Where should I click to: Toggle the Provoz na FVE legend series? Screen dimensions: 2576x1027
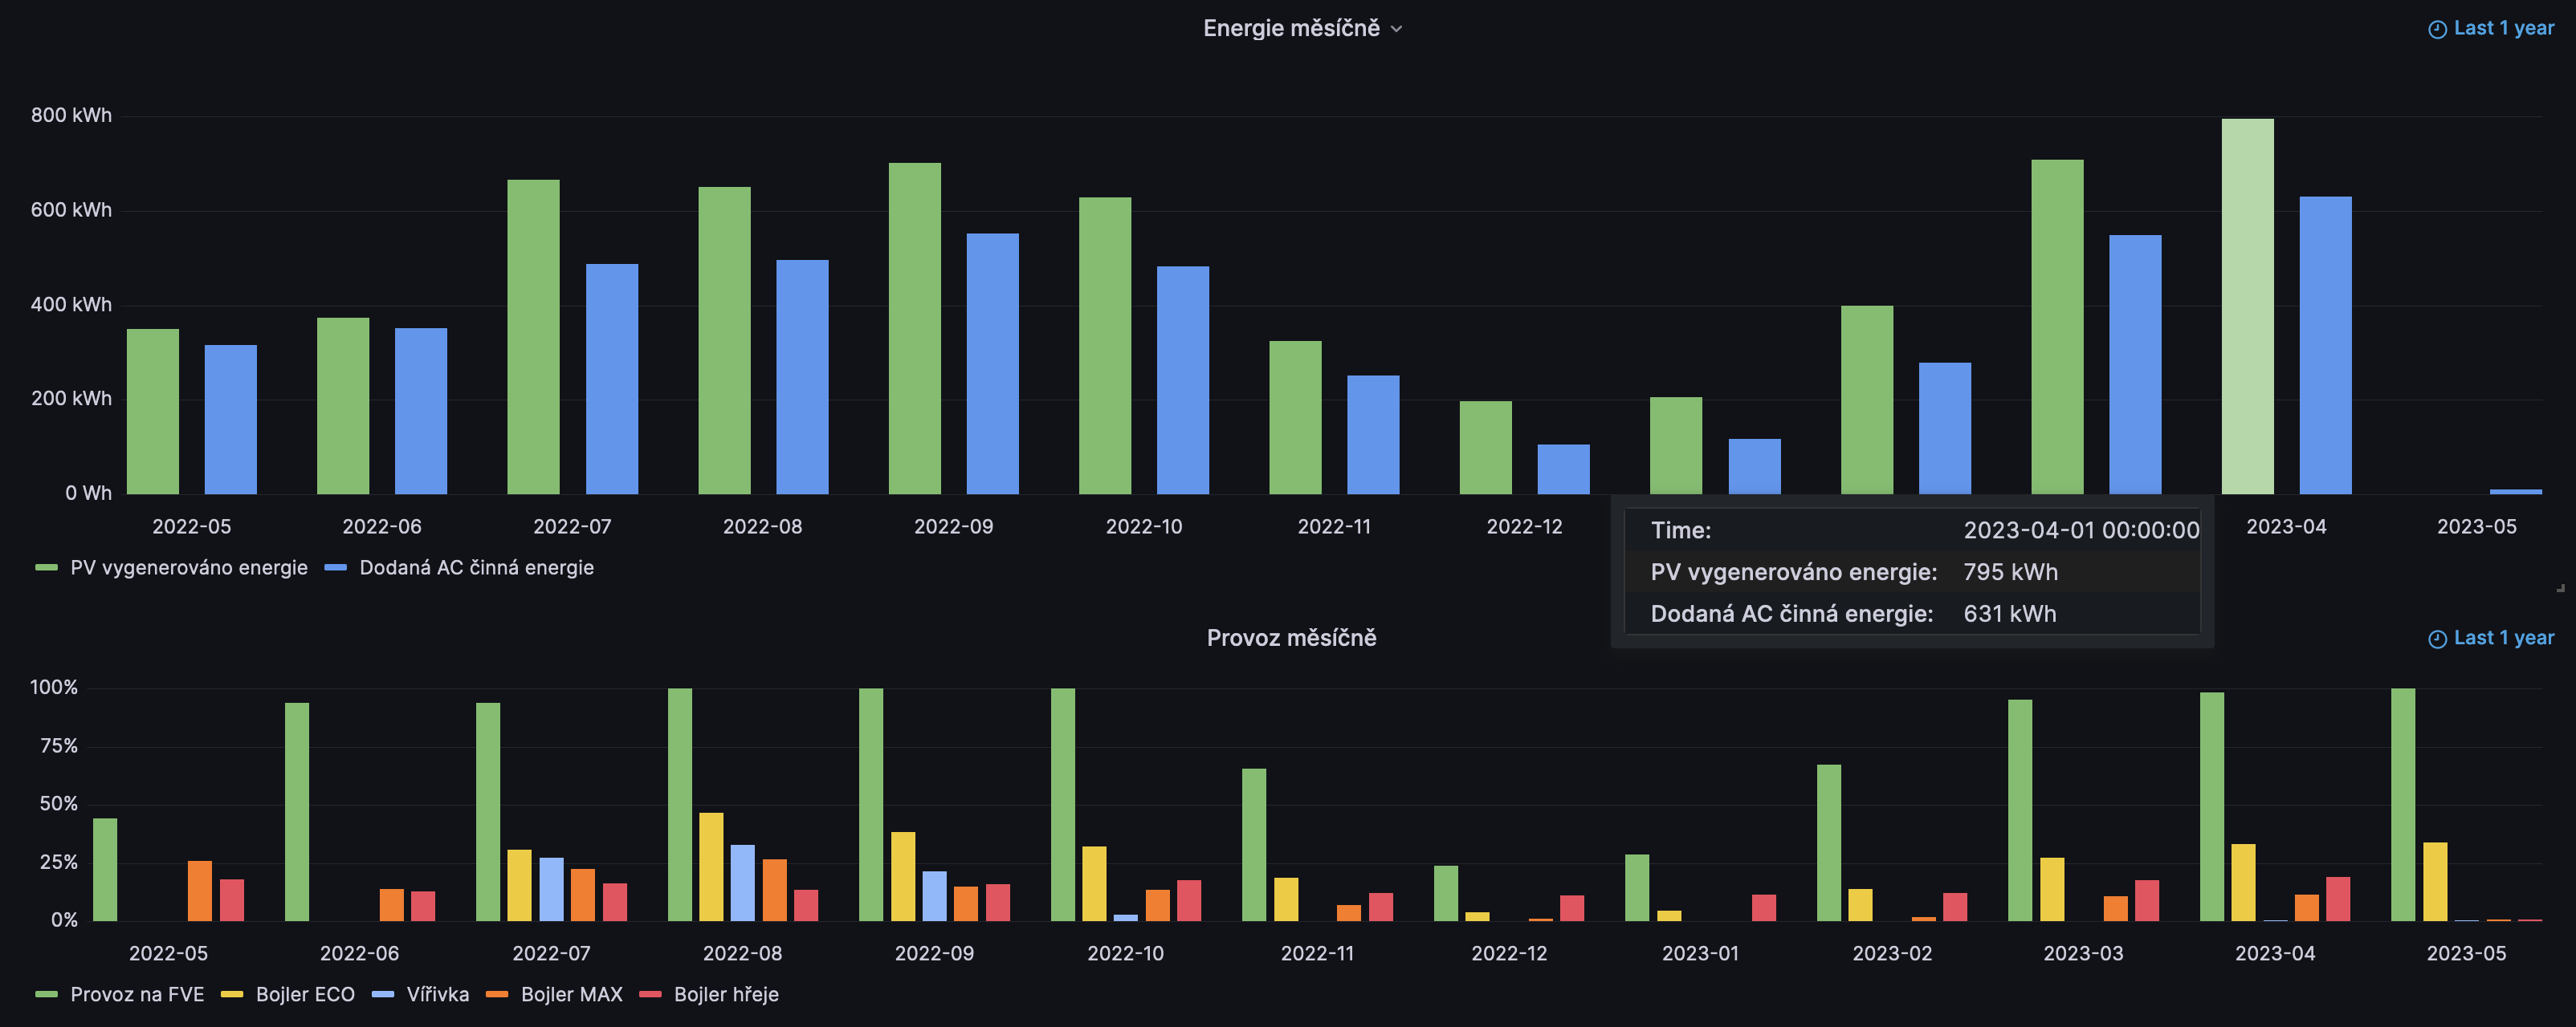[x=137, y=994]
